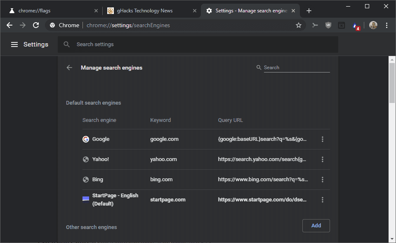Click the StartPage - English (Default) name
The height and width of the screenshot is (243, 396).
(115, 199)
